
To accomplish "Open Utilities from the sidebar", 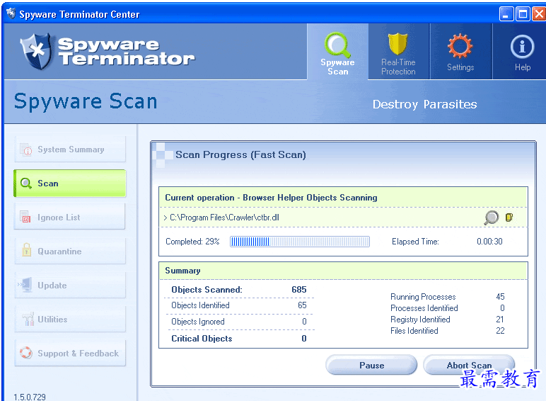I will [x=70, y=319].
